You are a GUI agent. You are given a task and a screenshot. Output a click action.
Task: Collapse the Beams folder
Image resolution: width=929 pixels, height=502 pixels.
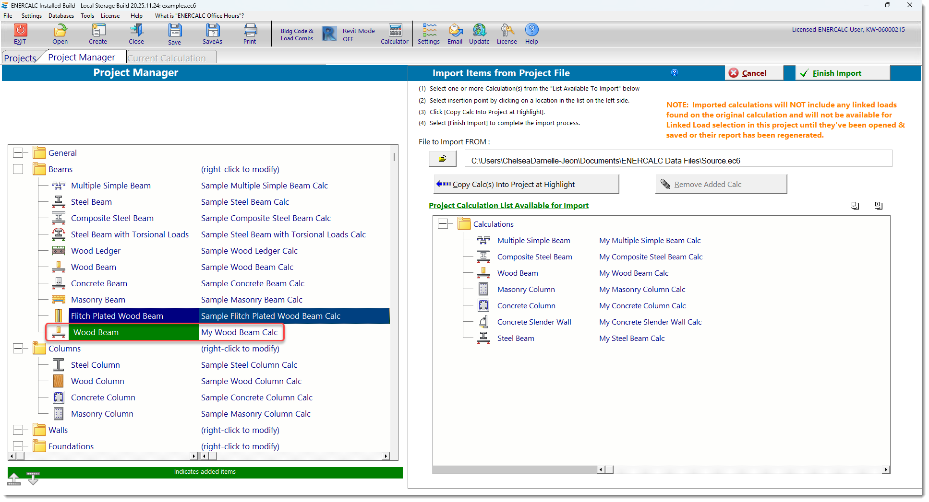point(19,169)
